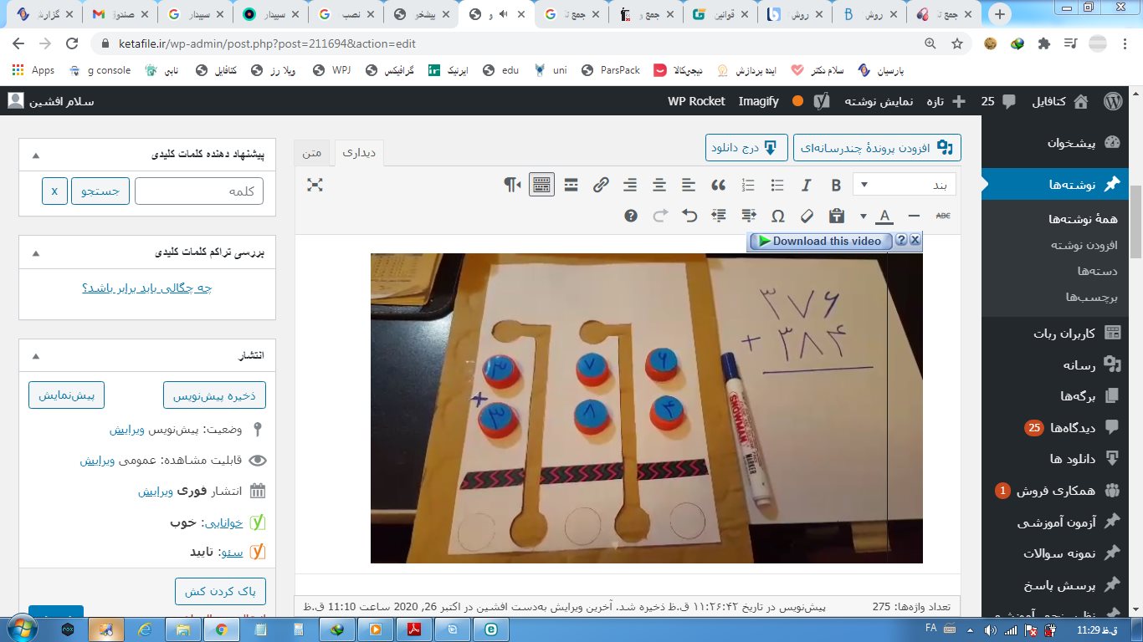Viewport: 1143px width, 642px height.
Task: Click the paste as text clipboard icon
Action: click(836, 216)
